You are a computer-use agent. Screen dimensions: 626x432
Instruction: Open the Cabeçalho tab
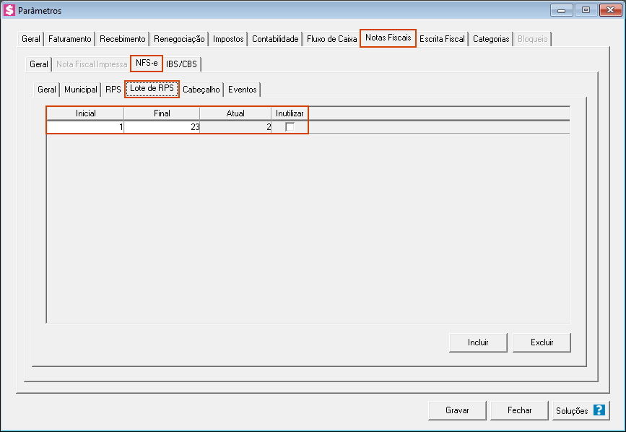(x=201, y=90)
